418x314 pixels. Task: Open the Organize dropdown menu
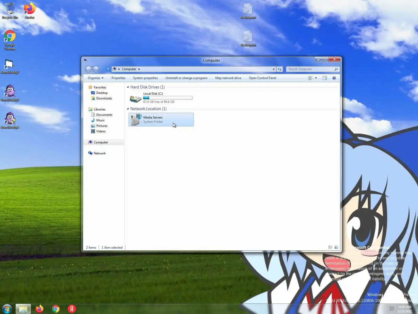96,78
